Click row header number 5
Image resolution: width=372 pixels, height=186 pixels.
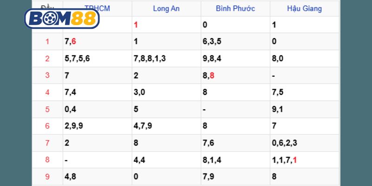tap(47, 109)
